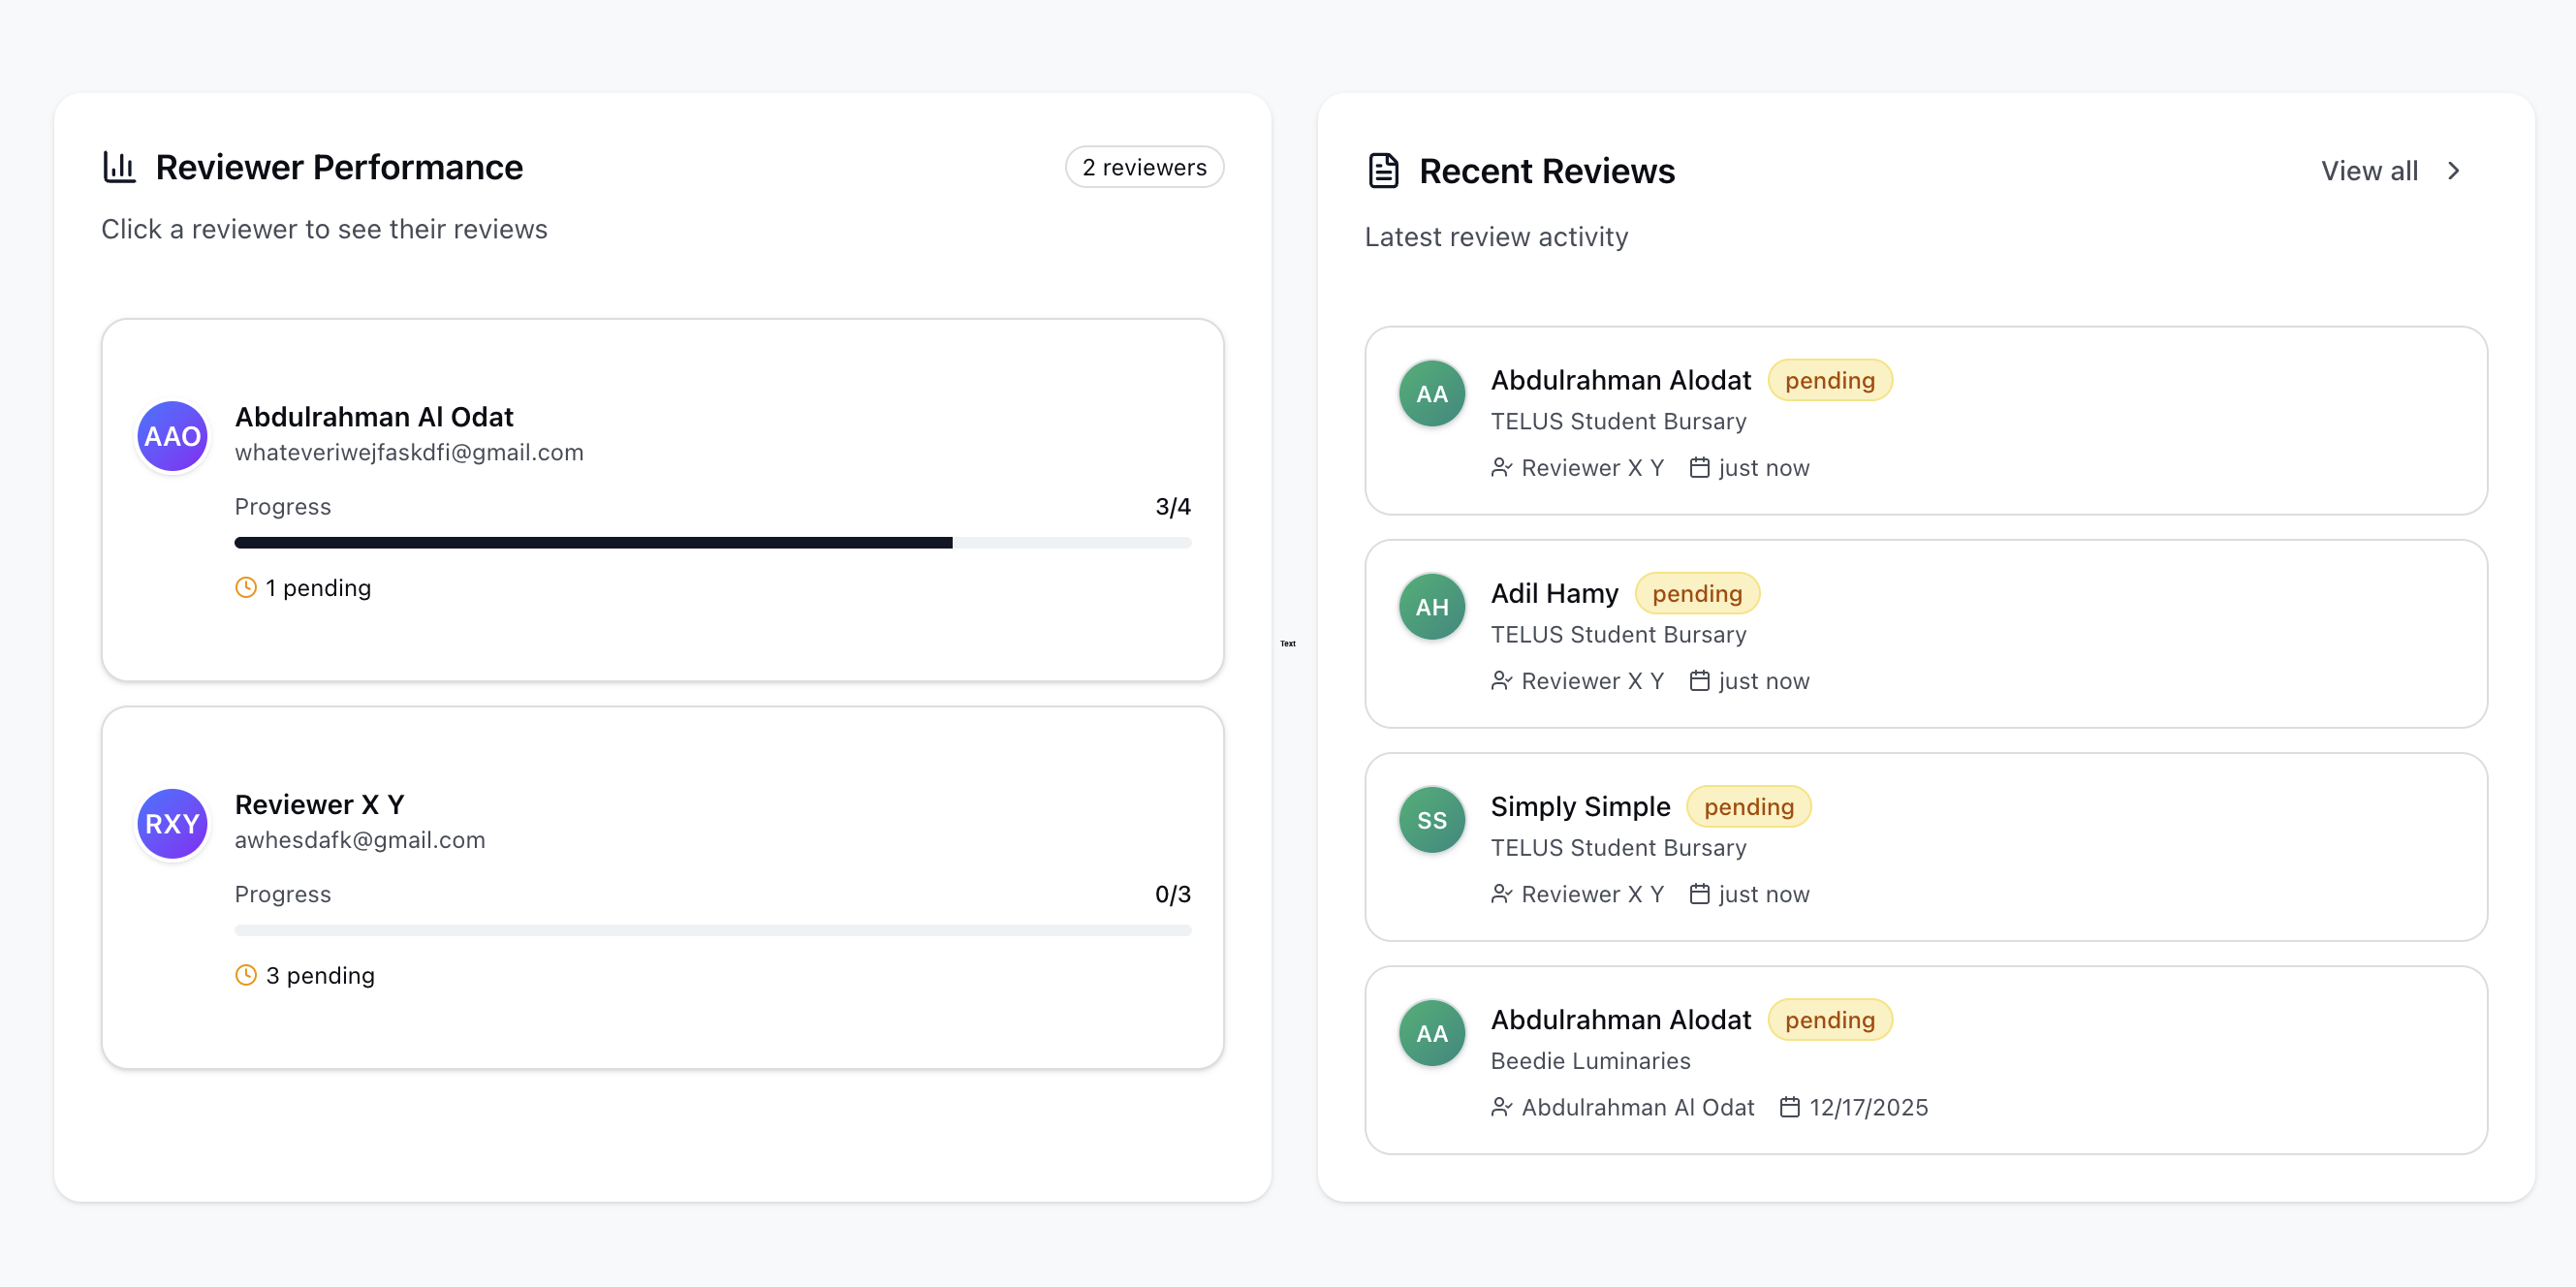This screenshot has width=2576, height=1287.
Task: Click the AAO purple avatar
Action: 172,436
